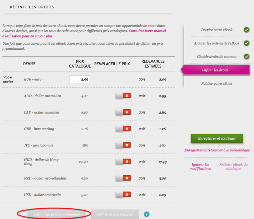The height and width of the screenshot is (219, 254).
Task: Click the blue info icon near the bottom buttons
Action: coord(147,214)
